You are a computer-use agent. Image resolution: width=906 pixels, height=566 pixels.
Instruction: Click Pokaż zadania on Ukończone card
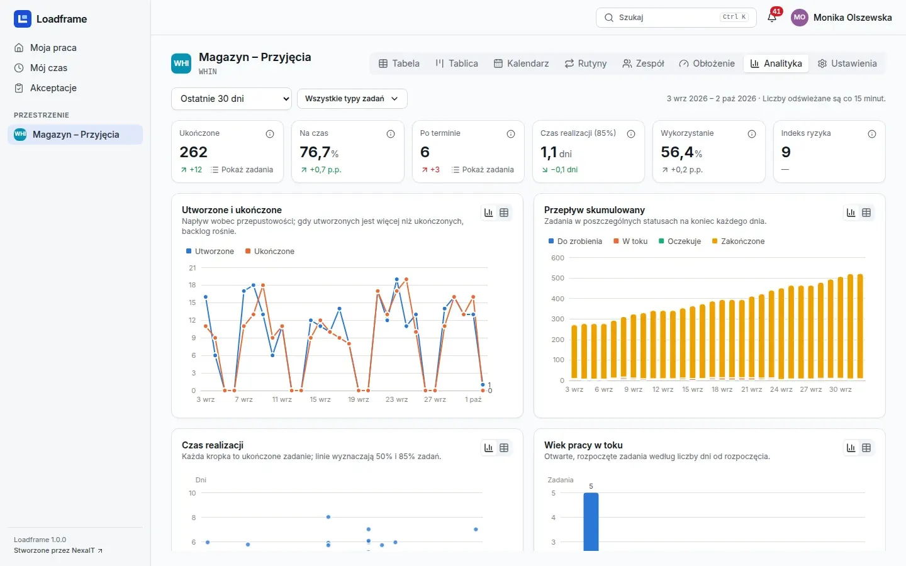(x=242, y=170)
